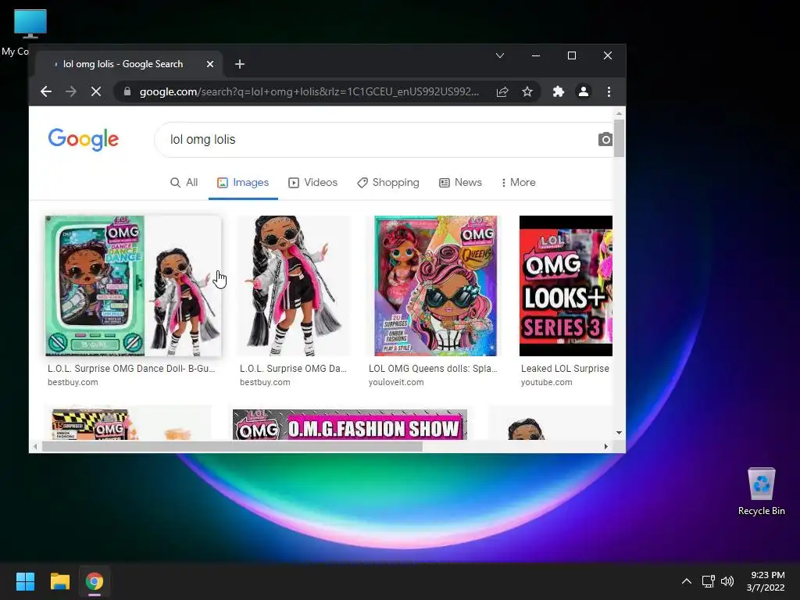This screenshot has width=800, height=600.
Task: Click the Google logo
Action: 83,139
